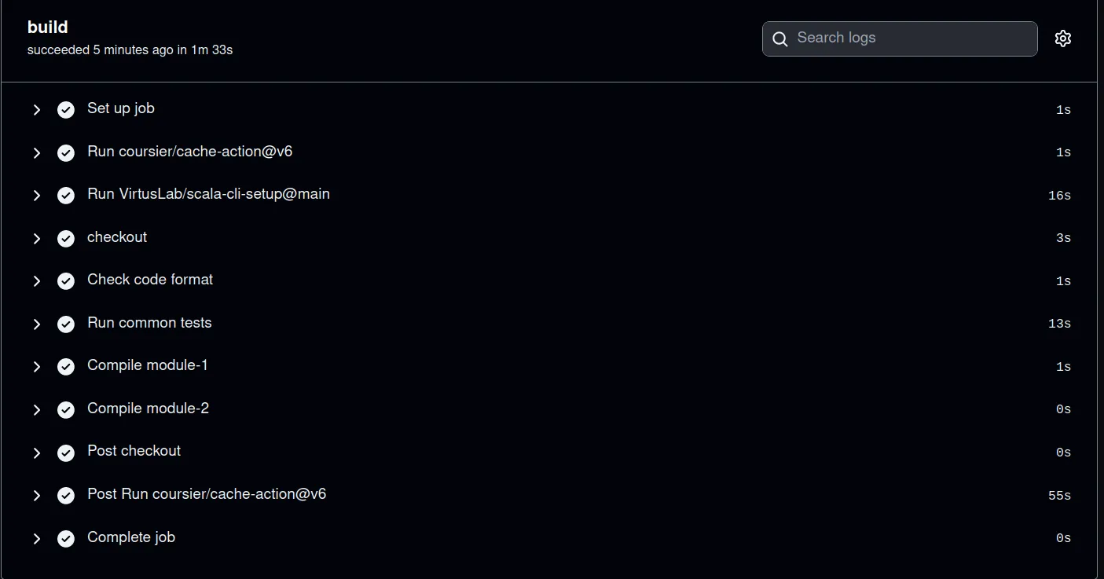
Task: Click inside the Search logs field
Action: click(900, 38)
